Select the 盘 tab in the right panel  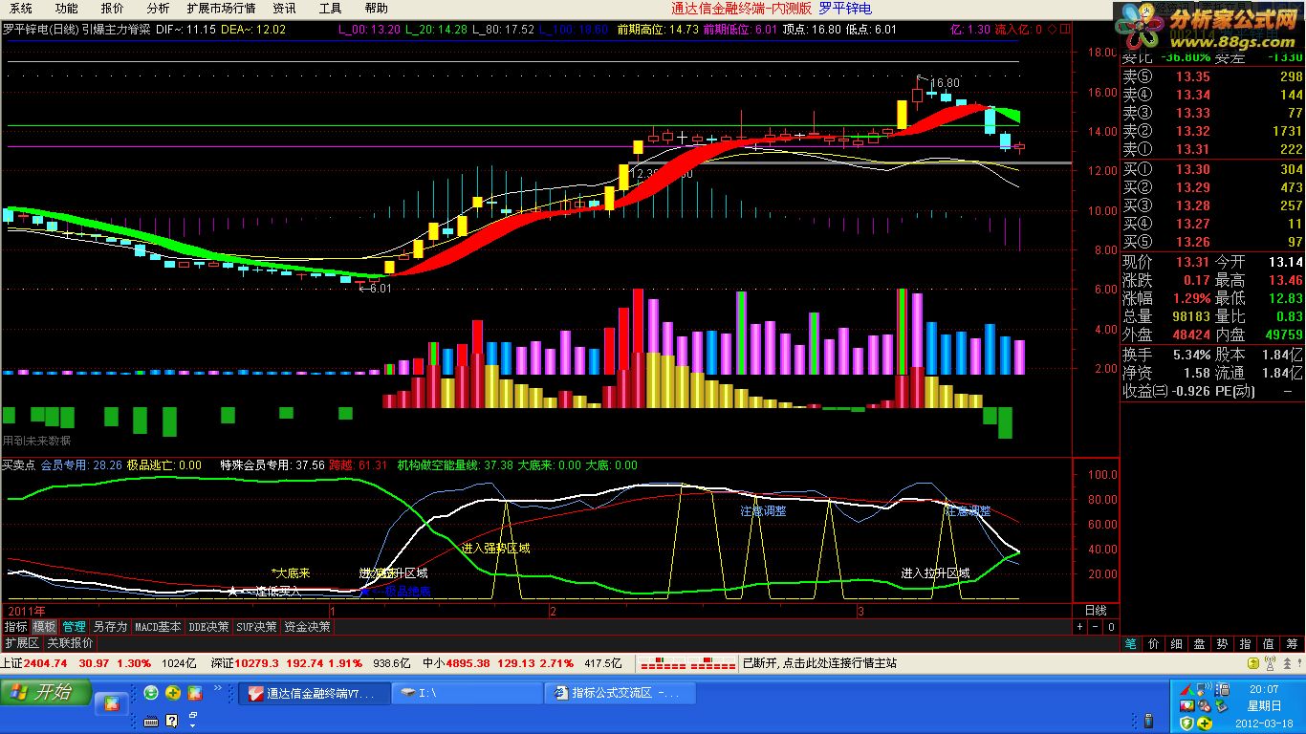click(x=1200, y=644)
